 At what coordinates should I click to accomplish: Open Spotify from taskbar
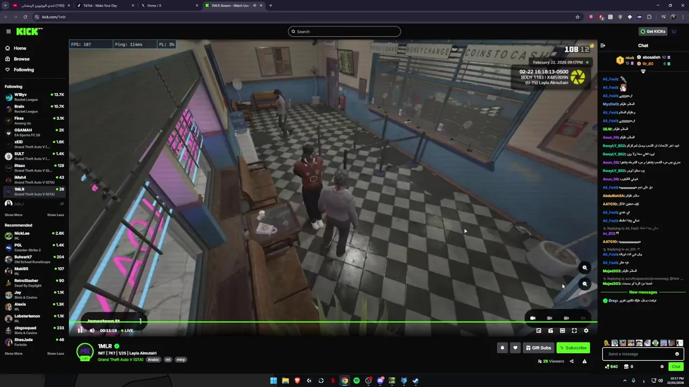coord(356,381)
